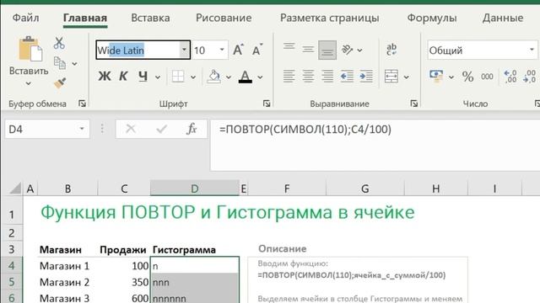Expand Fill color options arrow

pyautogui.click(x=229, y=77)
